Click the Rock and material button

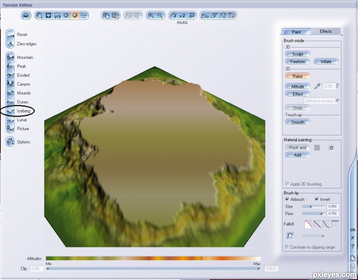tap(298, 148)
